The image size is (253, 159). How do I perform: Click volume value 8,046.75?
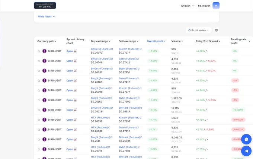[177, 137]
